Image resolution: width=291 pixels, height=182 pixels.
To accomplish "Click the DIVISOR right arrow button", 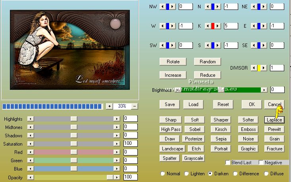I will click(x=264, y=68).
